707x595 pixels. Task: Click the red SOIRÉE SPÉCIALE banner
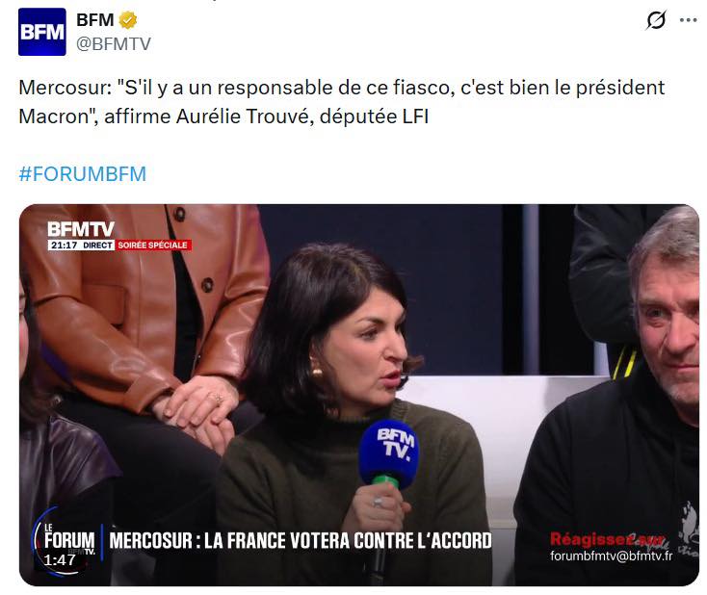pyautogui.click(x=153, y=246)
